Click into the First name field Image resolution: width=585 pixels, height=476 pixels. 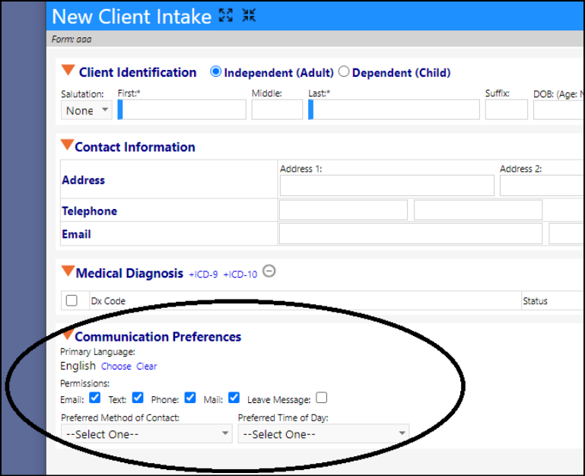(182, 109)
